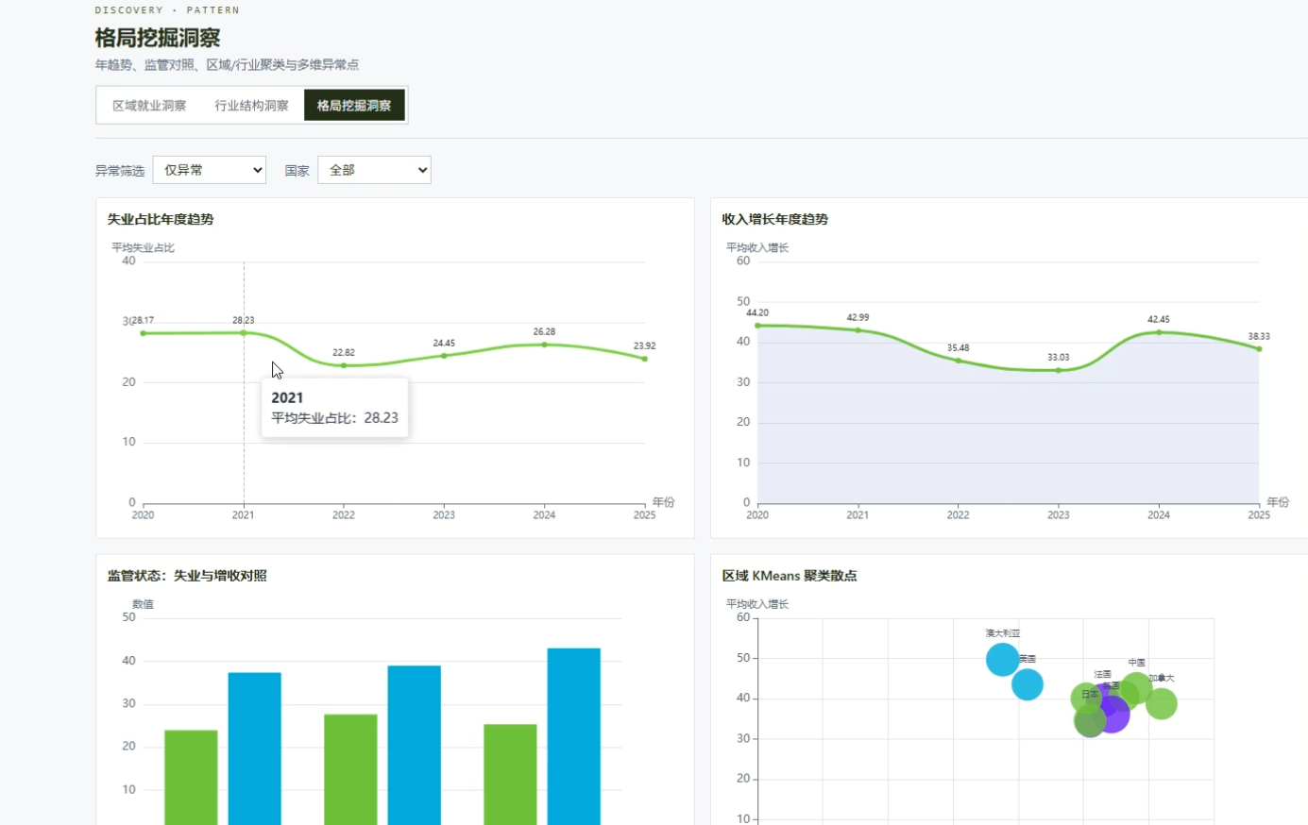Viewport: 1308px width, 825px height.
Task: Select the active 格局挖掘洞察 tab
Action: [x=354, y=106]
